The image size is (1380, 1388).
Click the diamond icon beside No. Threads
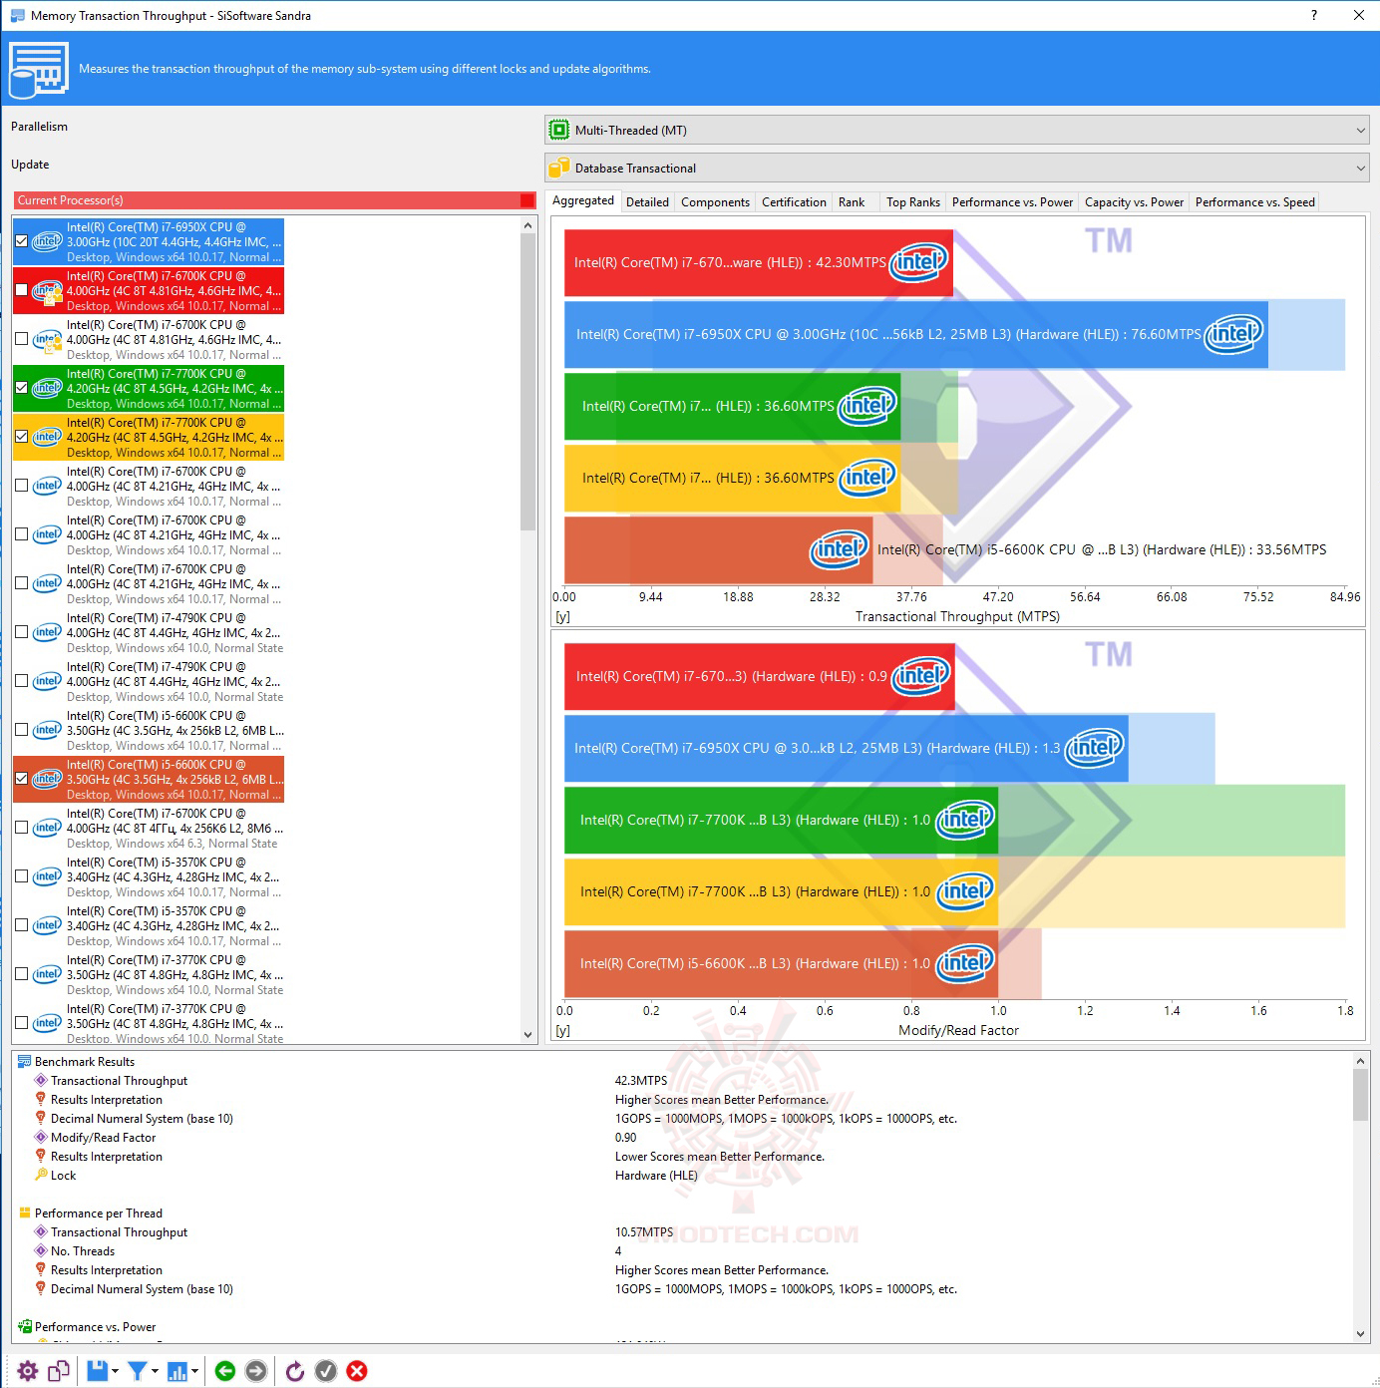point(41,1251)
